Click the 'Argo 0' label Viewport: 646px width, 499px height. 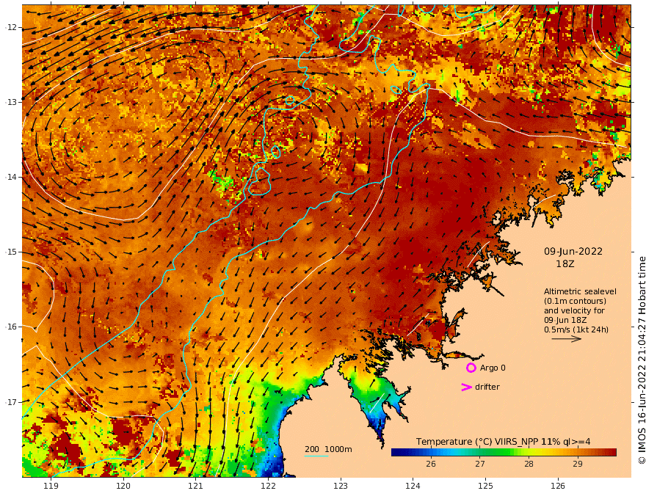pos(493,368)
